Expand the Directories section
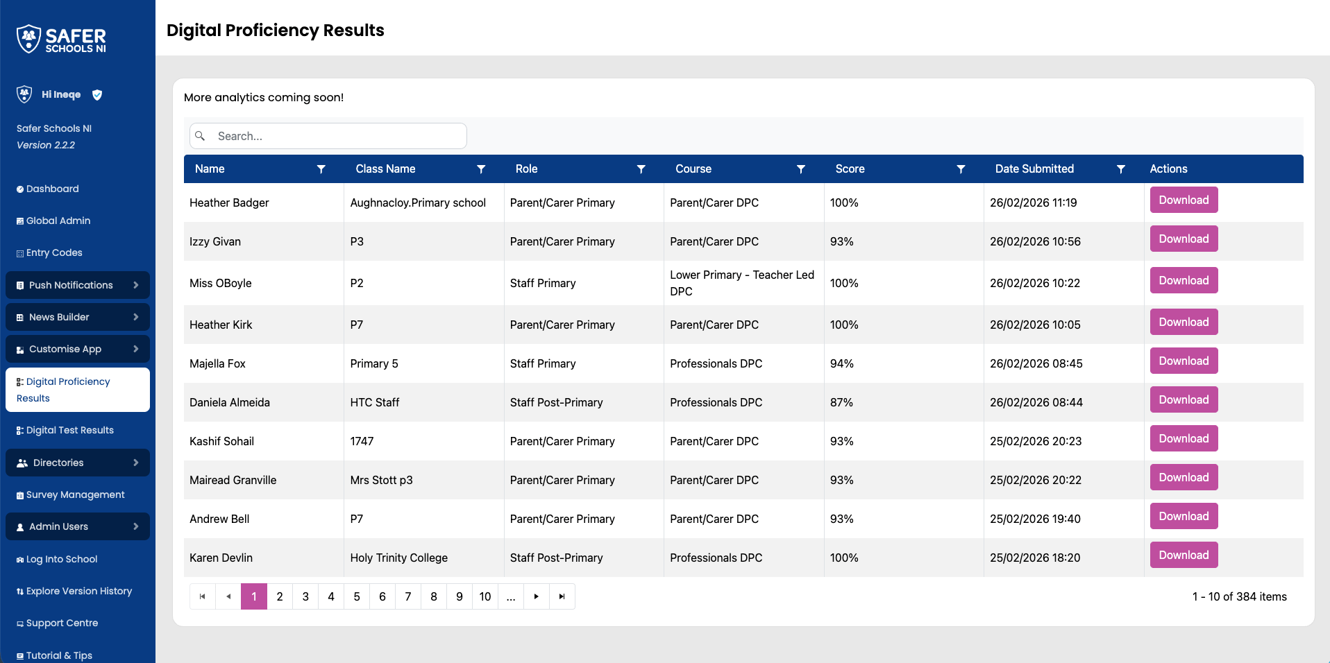Screen dimensions: 1330x663 (x=78, y=463)
